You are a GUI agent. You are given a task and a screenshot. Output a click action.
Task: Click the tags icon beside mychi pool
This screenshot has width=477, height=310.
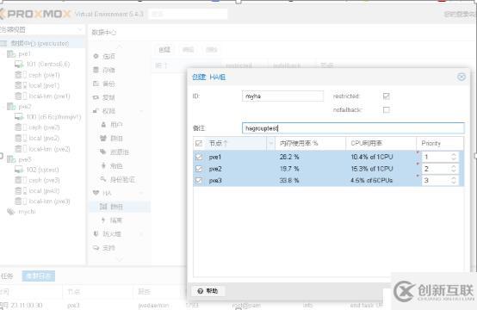click(11, 212)
